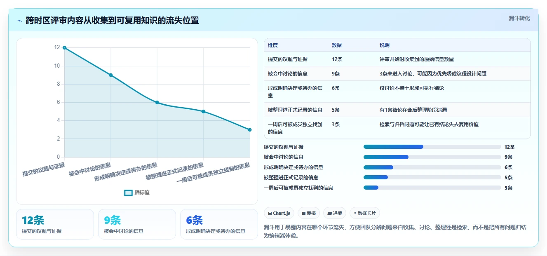The image size is (547, 256).
Task: Click the lightning icon before the title
Action: coord(20,21)
